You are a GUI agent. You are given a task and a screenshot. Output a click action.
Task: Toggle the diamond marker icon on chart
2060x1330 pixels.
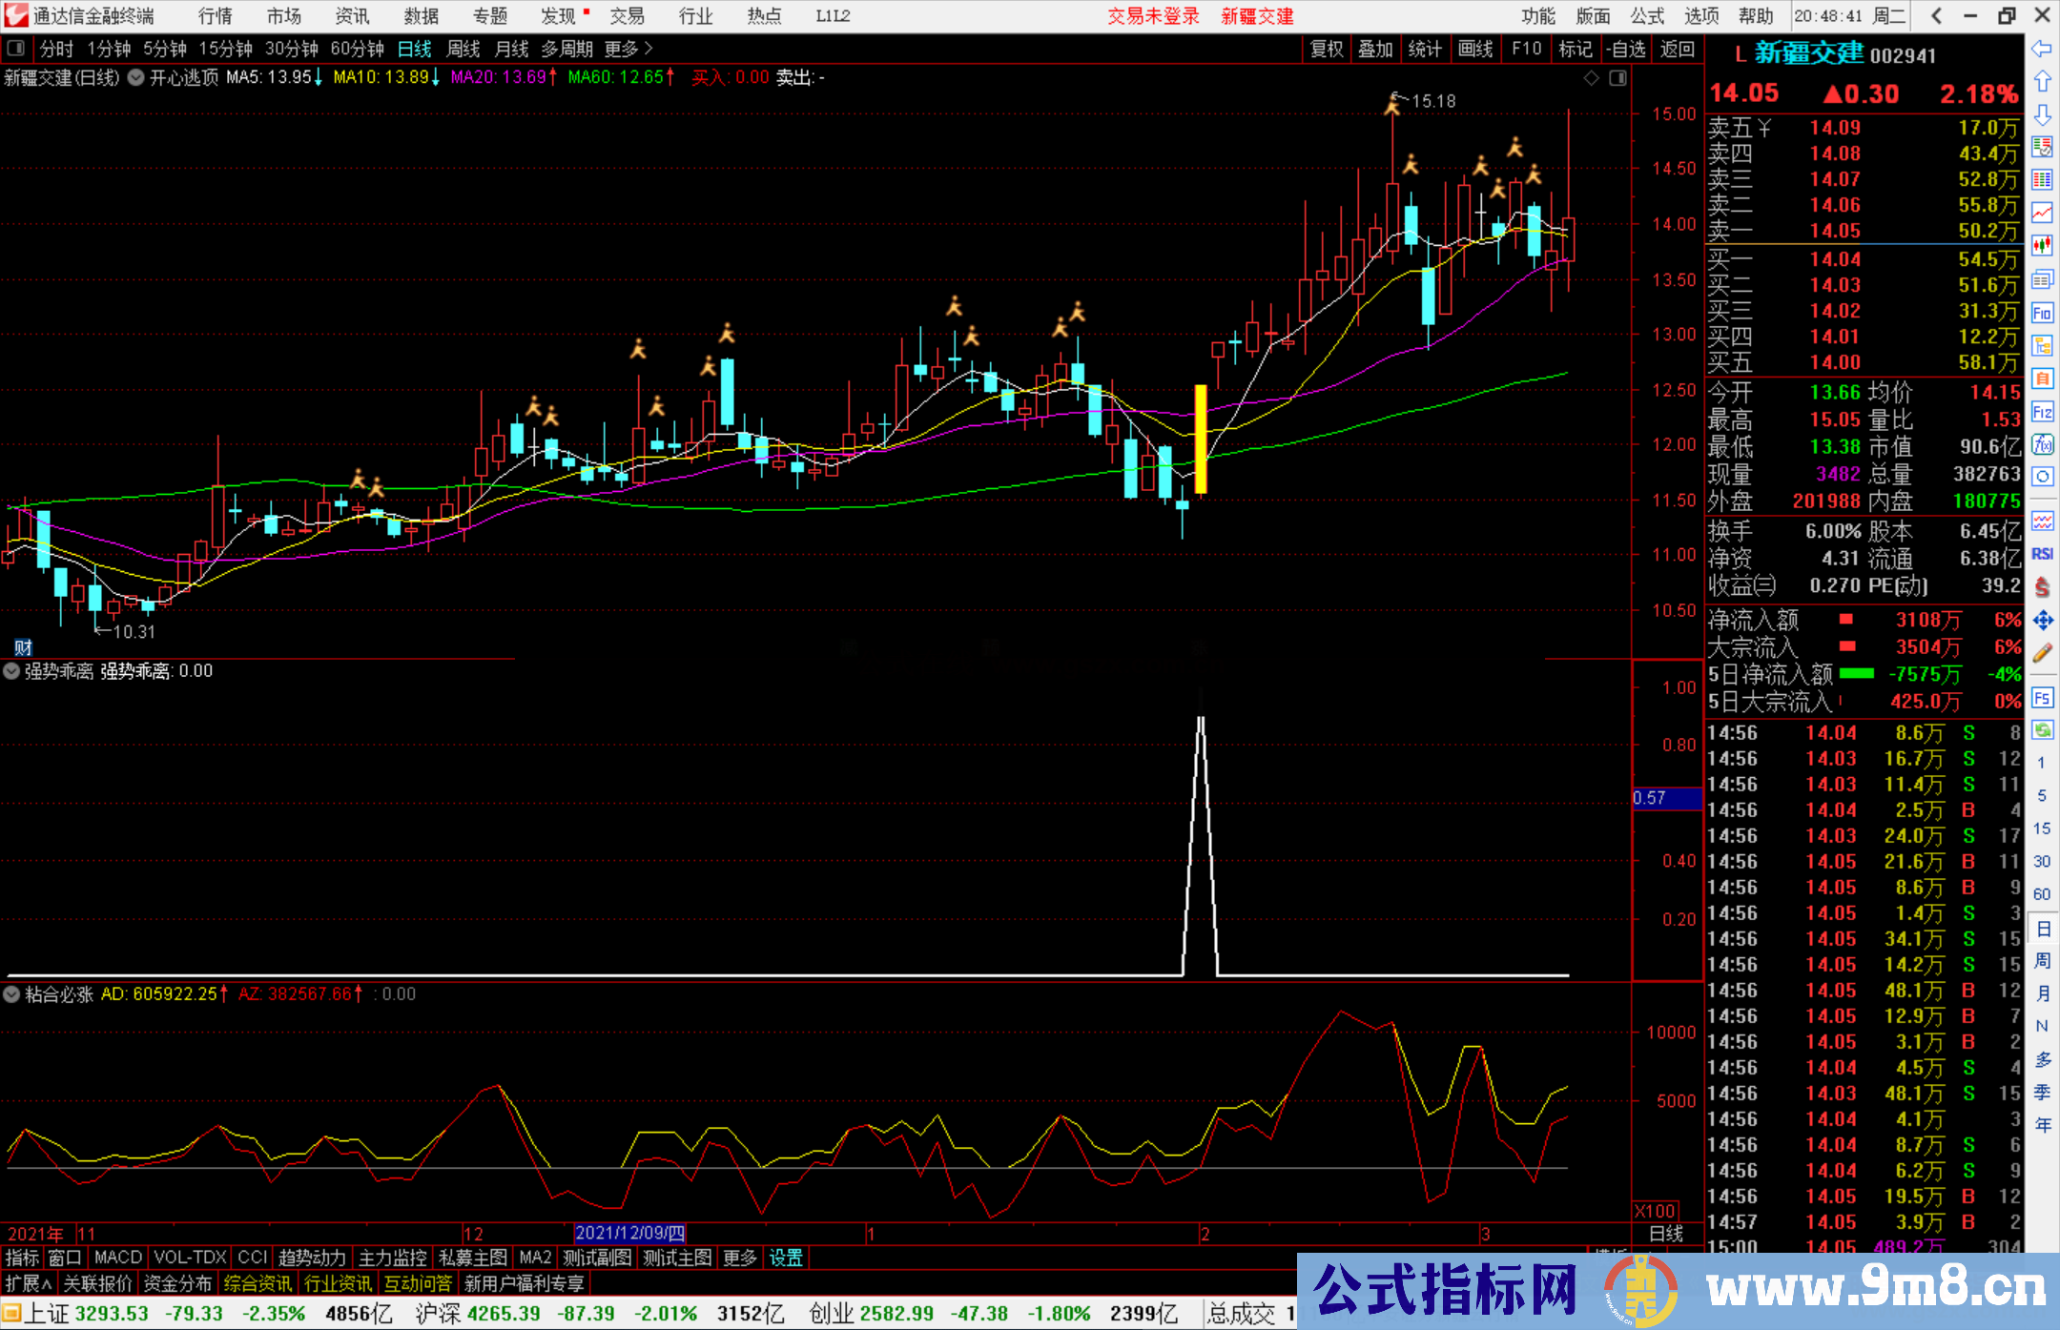1591,78
